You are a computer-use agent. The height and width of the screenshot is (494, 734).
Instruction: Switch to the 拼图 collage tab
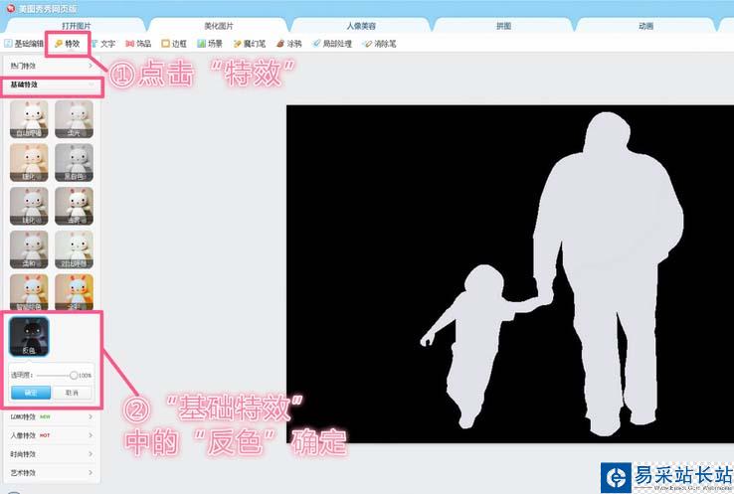[x=503, y=26]
